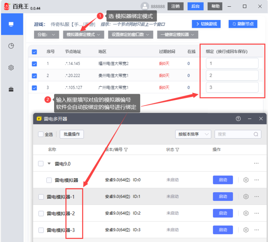The height and width of the screenshot is (242, 268).
Task: Open the 按版本排序 sort dropdown
Action: coord(193,134)
